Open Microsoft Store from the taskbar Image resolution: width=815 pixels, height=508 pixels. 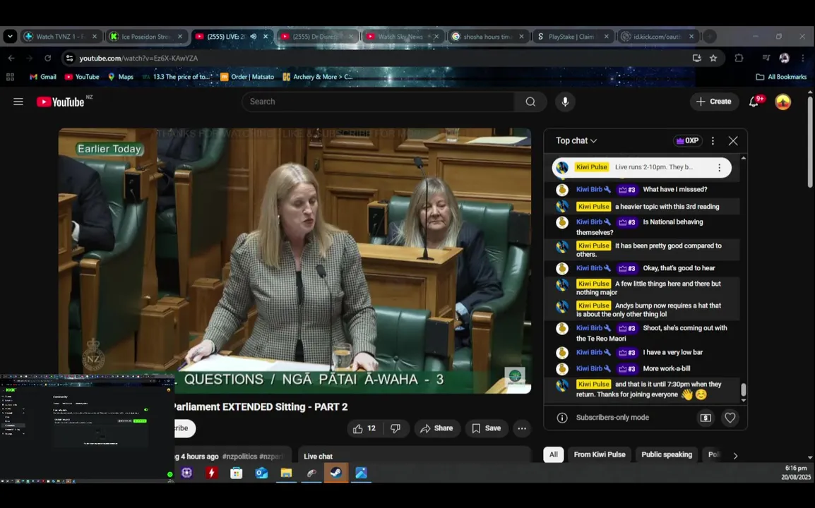click(x=237, y=473)
